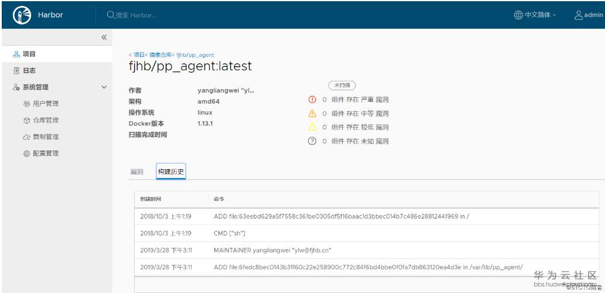Go back to 项目 breadcrumb link
The image size is (605, 293).
[x=139, y=54]
